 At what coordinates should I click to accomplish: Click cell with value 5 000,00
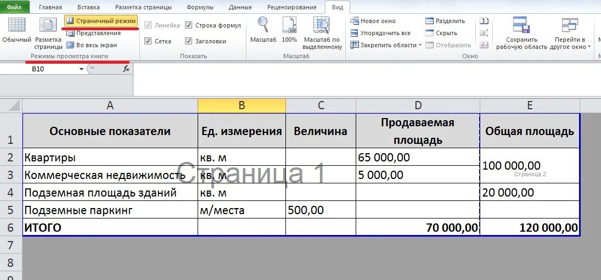(418, 175)
